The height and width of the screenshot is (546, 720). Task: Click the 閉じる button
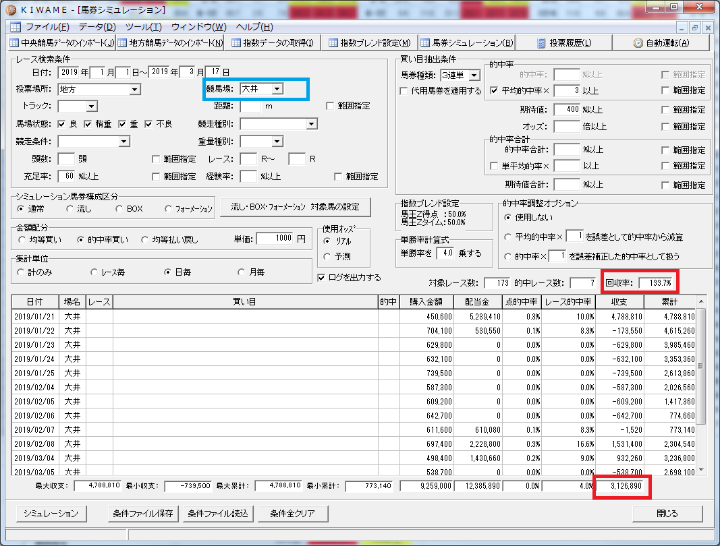(667, 514)
